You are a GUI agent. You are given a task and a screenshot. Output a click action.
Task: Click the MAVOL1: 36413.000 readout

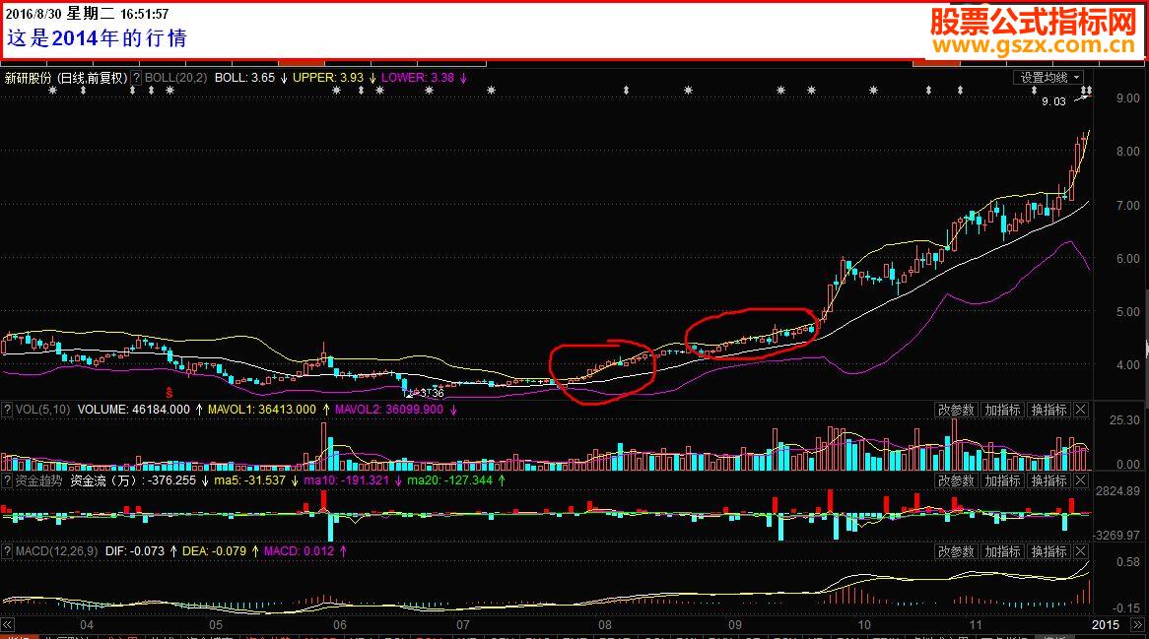tap(261, 410)
